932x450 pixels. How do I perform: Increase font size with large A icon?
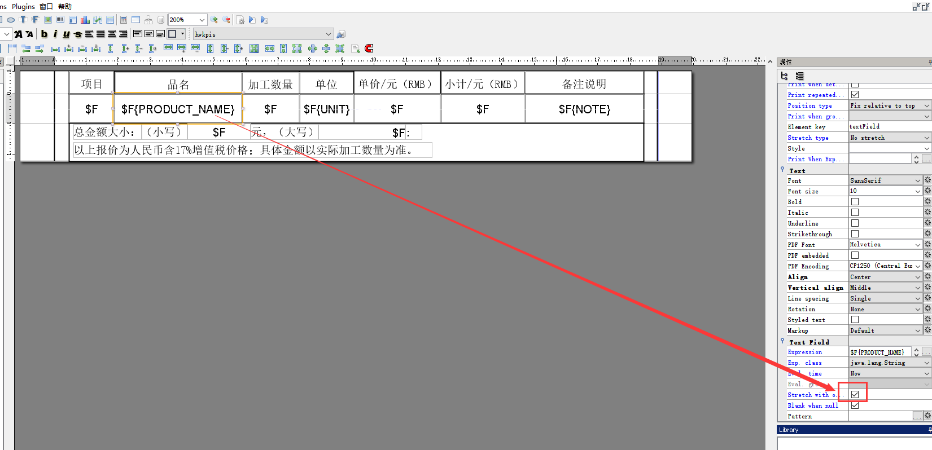[18, 34]
